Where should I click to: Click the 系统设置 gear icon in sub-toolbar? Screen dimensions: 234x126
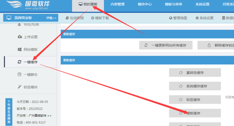click(197, 18)
